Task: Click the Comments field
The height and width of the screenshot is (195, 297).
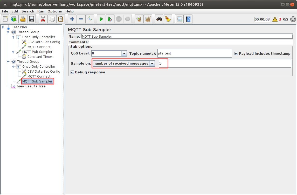Action: point(191,42)
